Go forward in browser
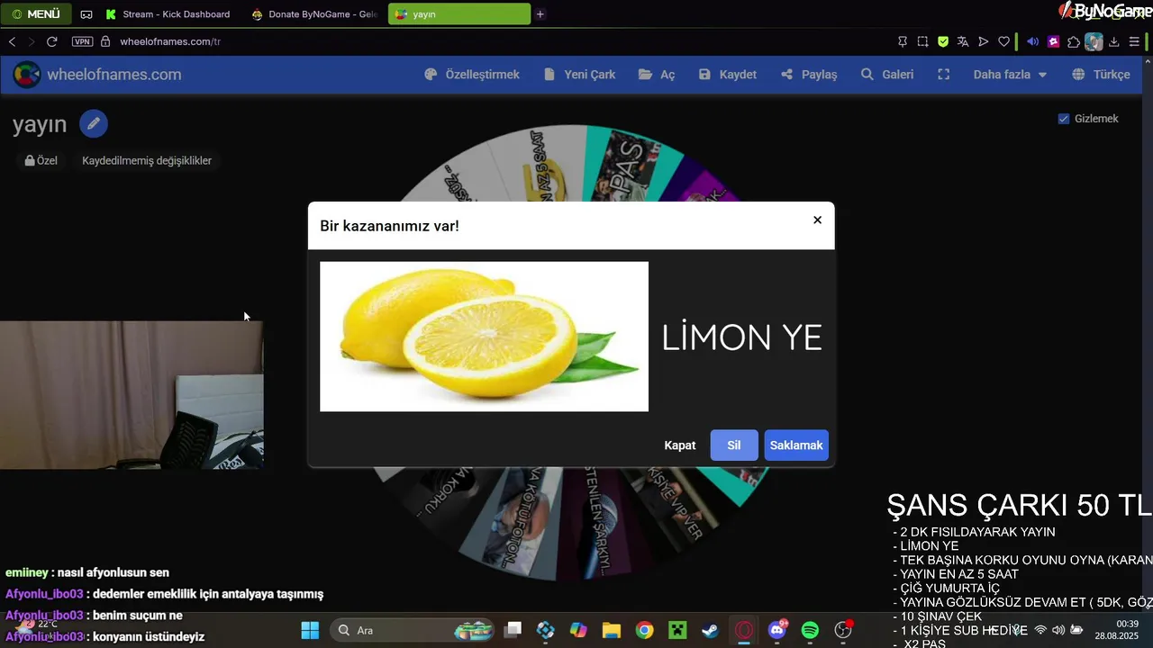This screenshot has height=648, width=1153. pyautogui.click(x=32, y=41)
